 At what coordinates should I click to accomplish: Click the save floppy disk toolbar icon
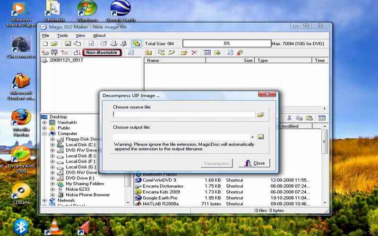[68, 43]
